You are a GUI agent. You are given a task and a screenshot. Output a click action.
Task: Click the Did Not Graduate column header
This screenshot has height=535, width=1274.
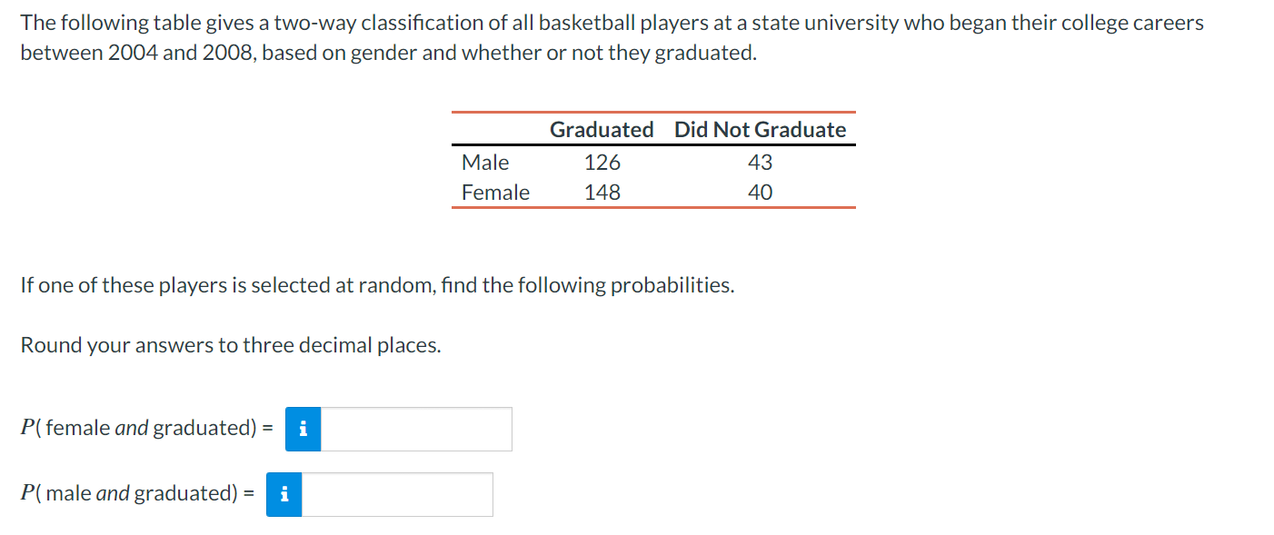761,129
